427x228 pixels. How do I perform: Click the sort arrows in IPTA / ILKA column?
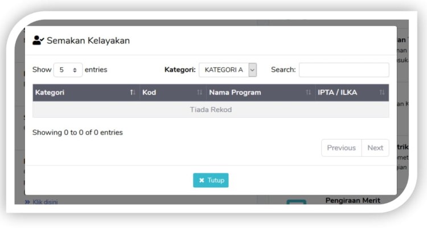click(382, 93)
